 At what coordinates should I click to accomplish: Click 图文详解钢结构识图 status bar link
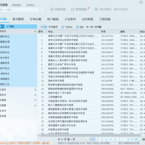pos(129,143)
